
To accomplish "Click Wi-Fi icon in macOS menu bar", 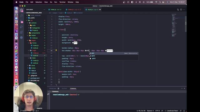I will coord(156,2).
